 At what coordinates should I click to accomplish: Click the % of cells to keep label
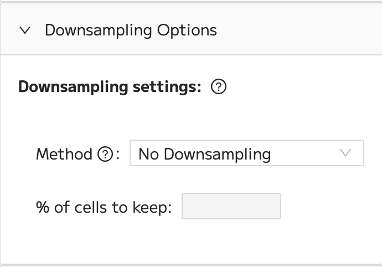pos(104,207)
